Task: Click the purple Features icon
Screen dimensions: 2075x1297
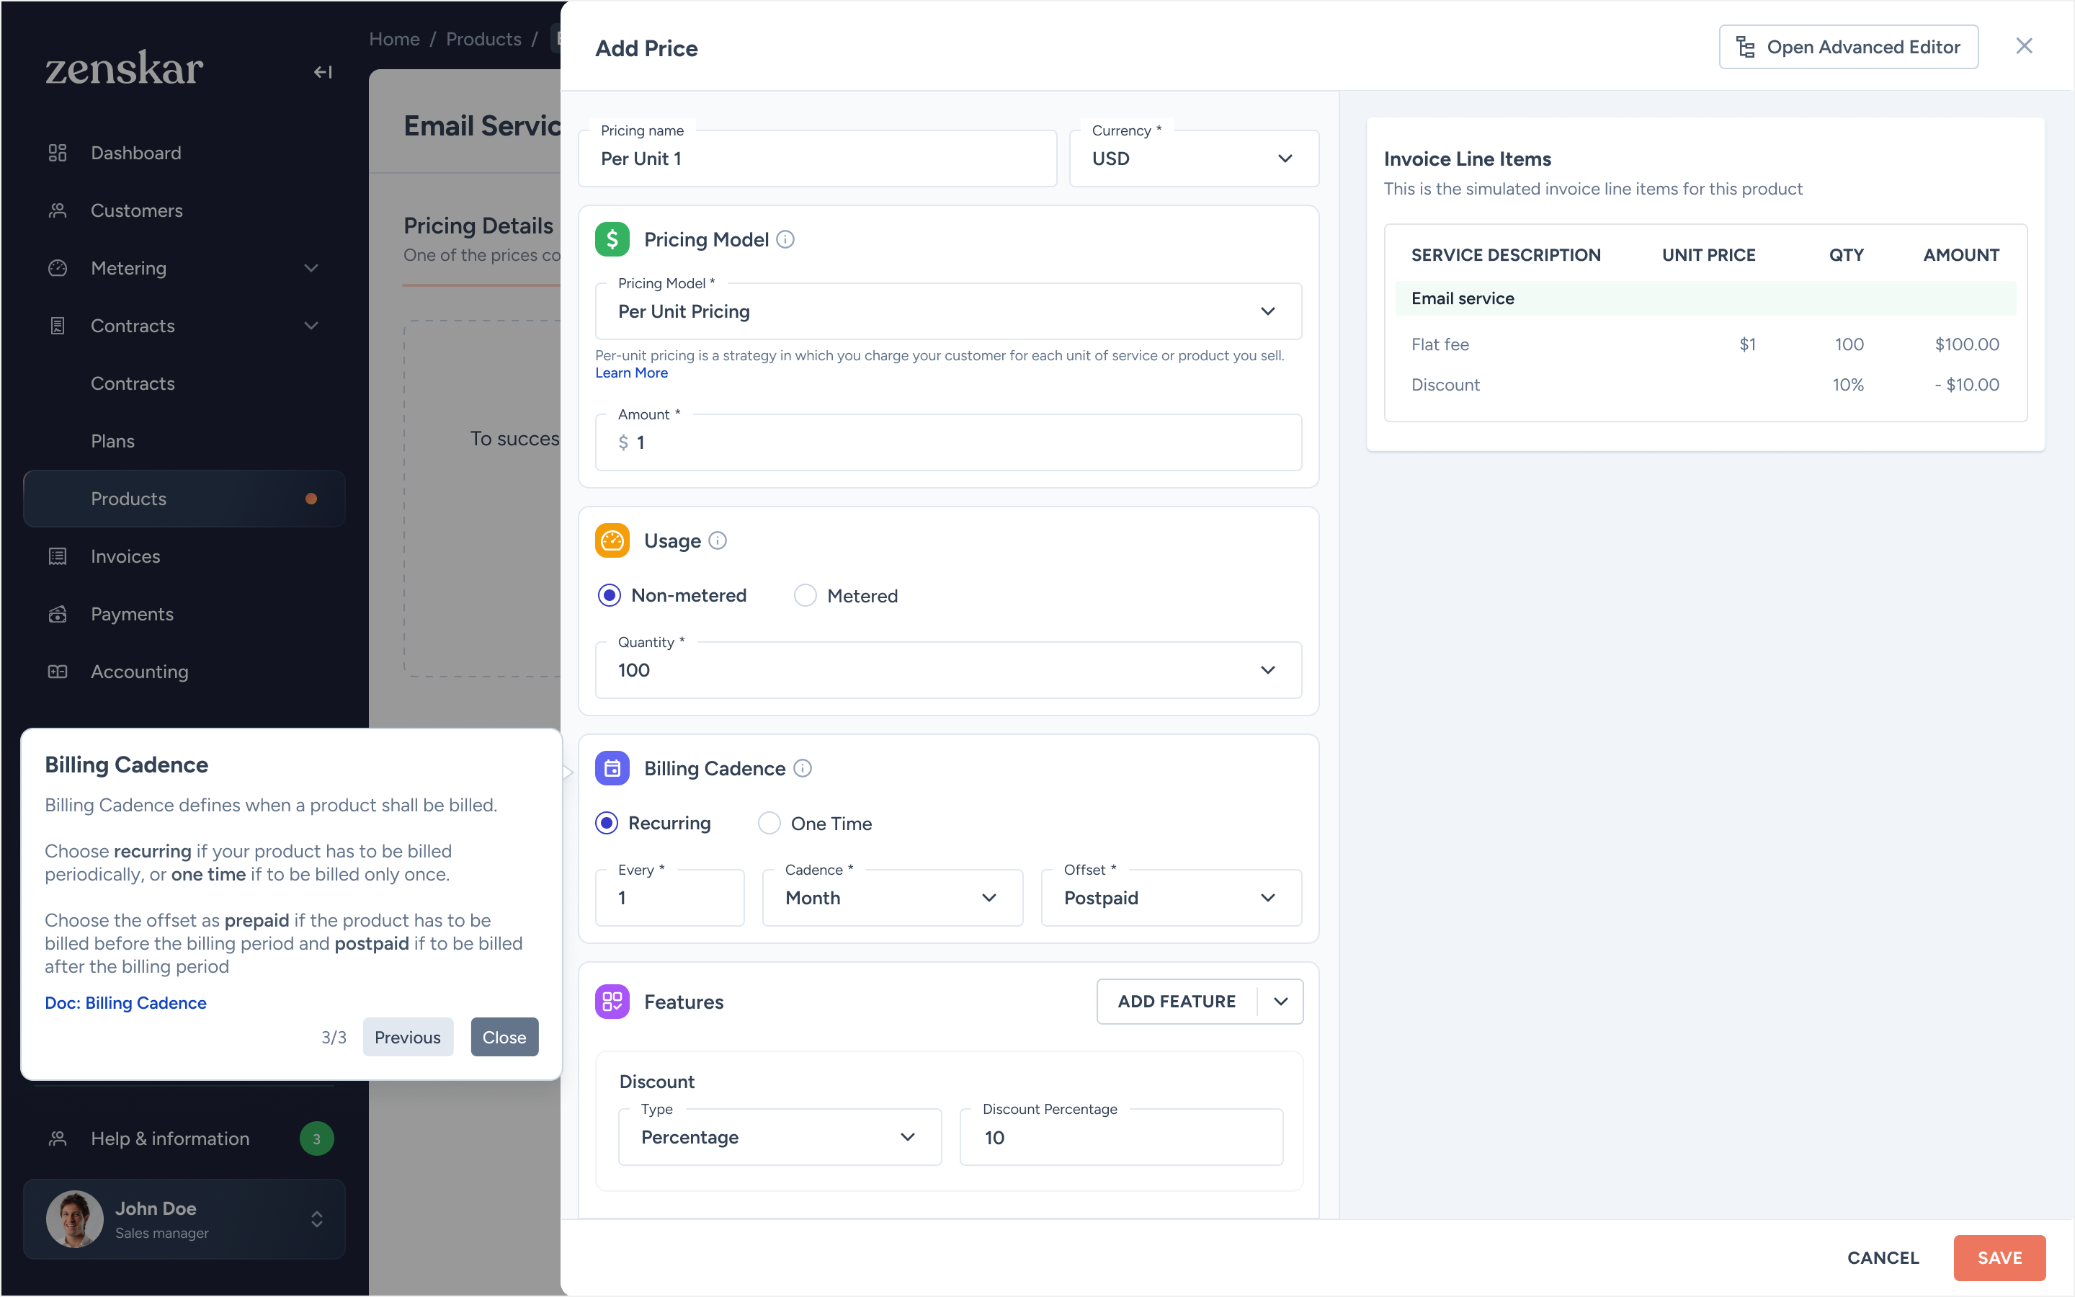Action: coord(612,1002)
